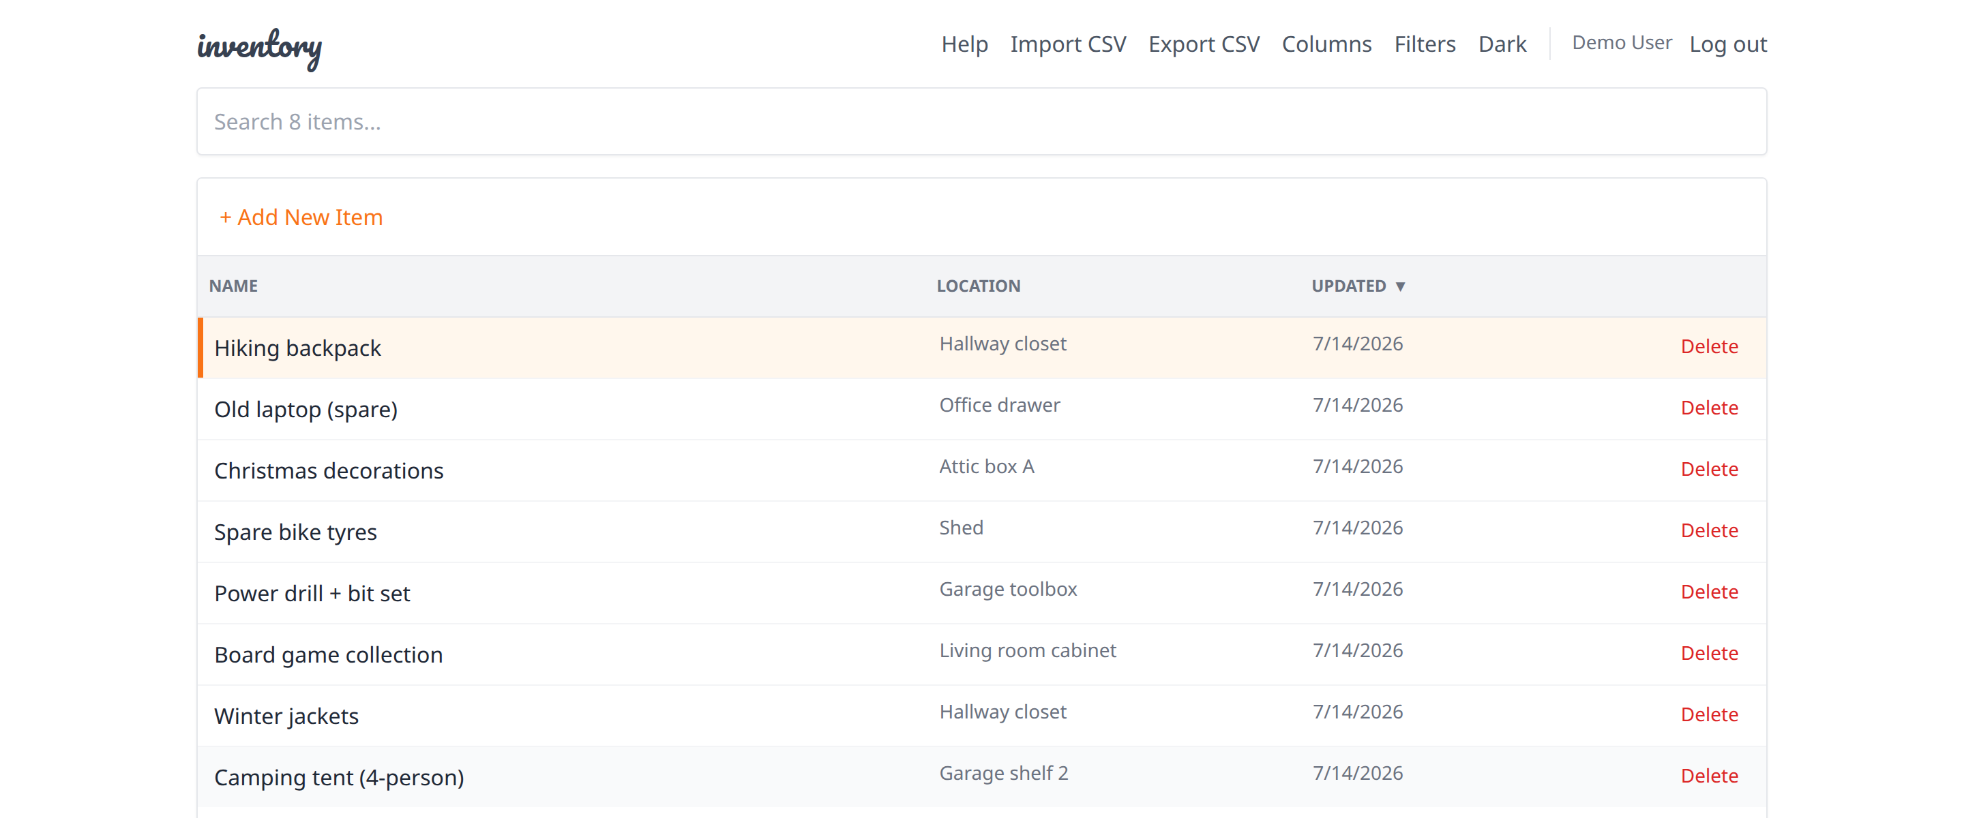Click Export CSV

click(x=1204, y=44)
